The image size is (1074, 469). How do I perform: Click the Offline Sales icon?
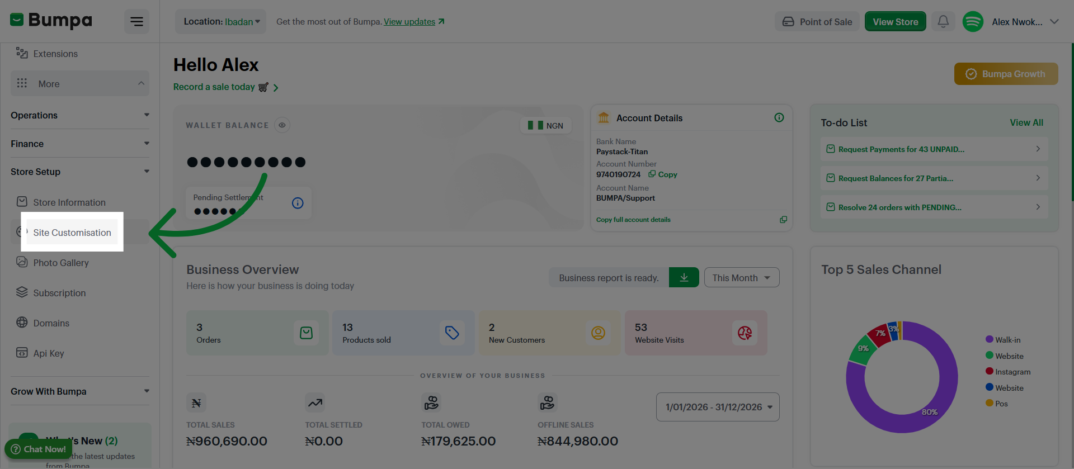coord(548,402)
